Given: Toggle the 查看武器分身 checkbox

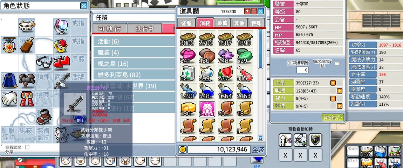Looking at the screenshot, I should tap(27, 147).
